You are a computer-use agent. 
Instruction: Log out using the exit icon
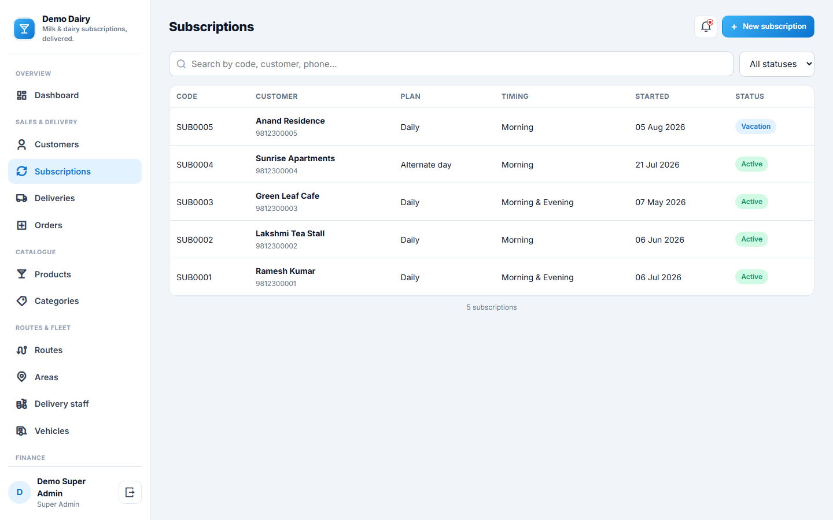click(x=130, y=492)
